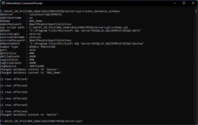Maximize the Command Prompt window
The height and width of the screenshot is (125, 198).
pyautogui.click(x=184, y=3)
